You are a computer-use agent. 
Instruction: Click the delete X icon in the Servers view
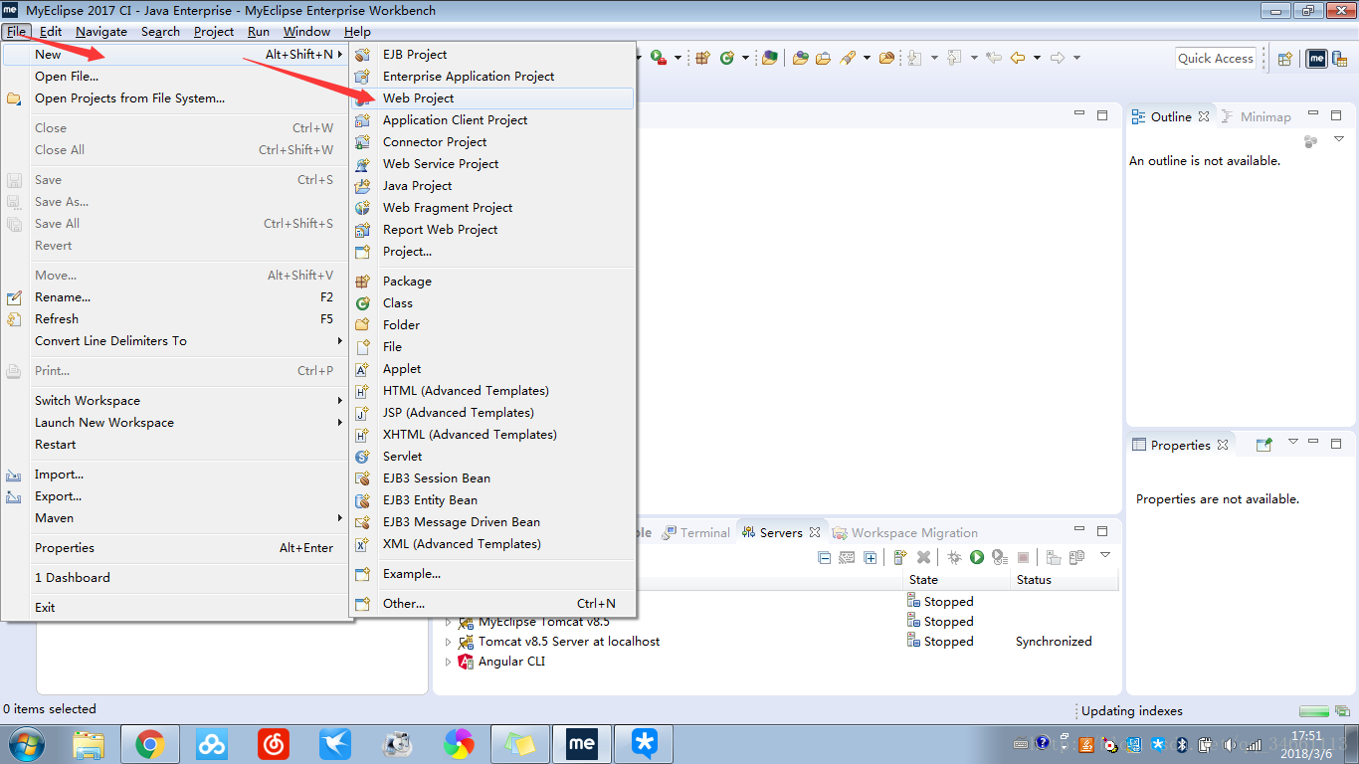coord(923,557)
